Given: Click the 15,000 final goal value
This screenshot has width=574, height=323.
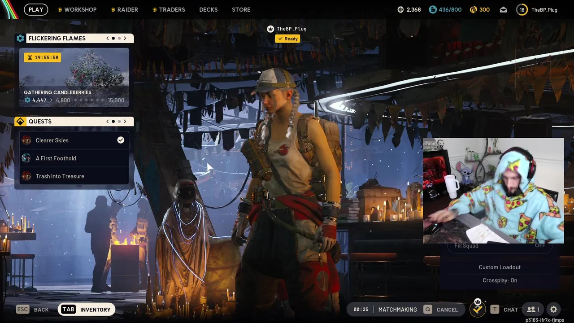Looking at the screenshot, I should 116,100.
